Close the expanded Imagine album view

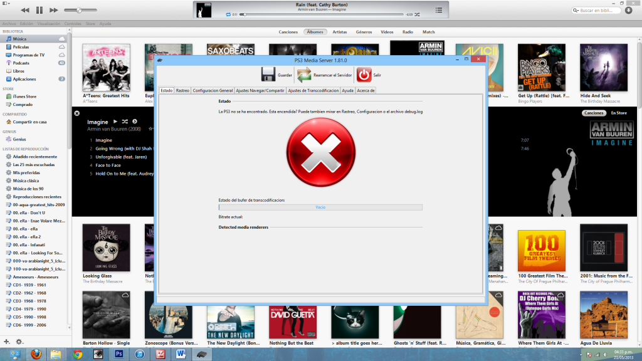pyautogui.click(x=77, y=113)
